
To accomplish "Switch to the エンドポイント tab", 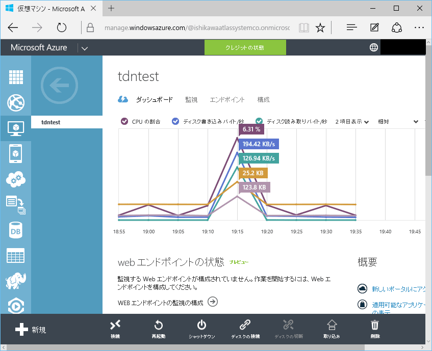I will 227,99.
